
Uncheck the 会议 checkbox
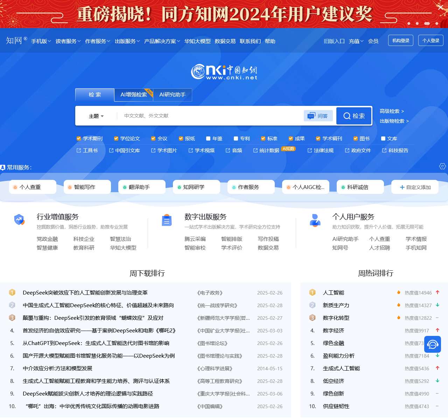tap(153, 138)
